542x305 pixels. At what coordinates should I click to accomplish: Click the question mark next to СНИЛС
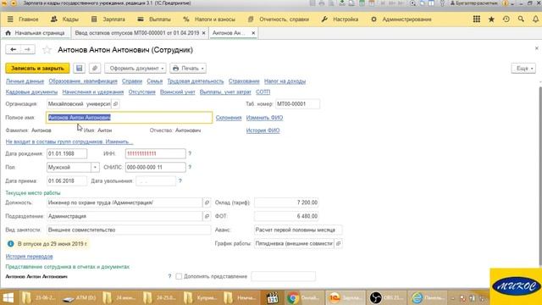[x=190, y=167]
